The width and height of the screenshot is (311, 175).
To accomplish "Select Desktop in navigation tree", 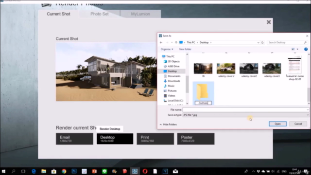I will point(172,71).
